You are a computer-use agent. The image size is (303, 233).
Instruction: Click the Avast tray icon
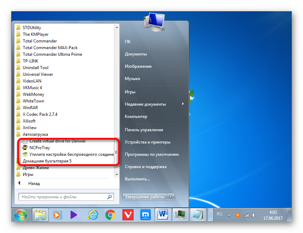237,215
